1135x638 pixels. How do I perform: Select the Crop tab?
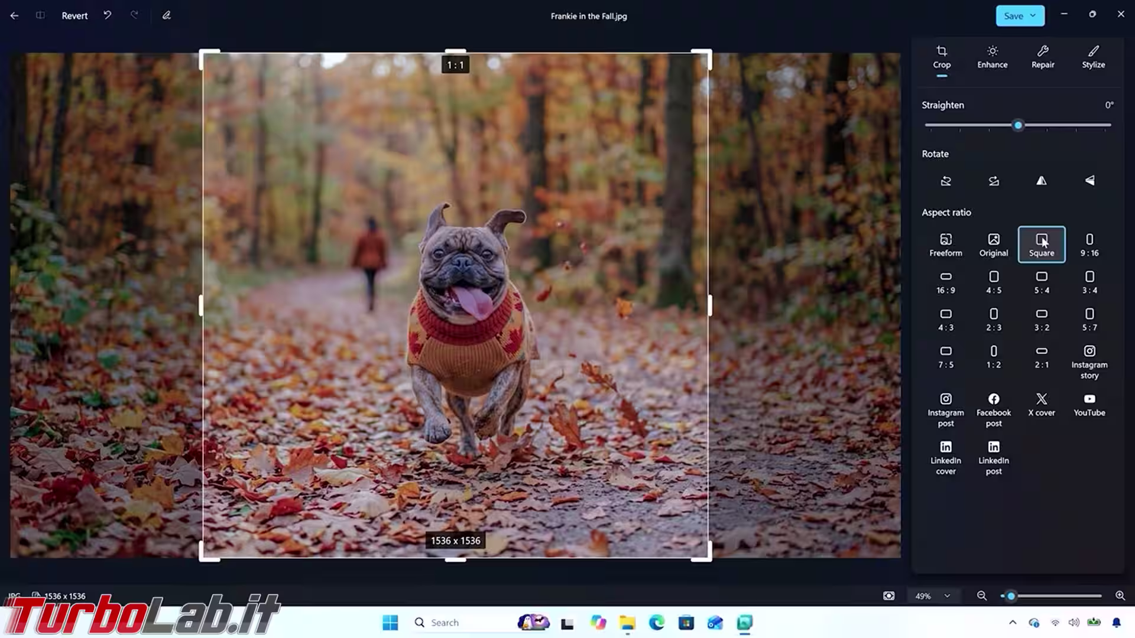pos(942,57)
